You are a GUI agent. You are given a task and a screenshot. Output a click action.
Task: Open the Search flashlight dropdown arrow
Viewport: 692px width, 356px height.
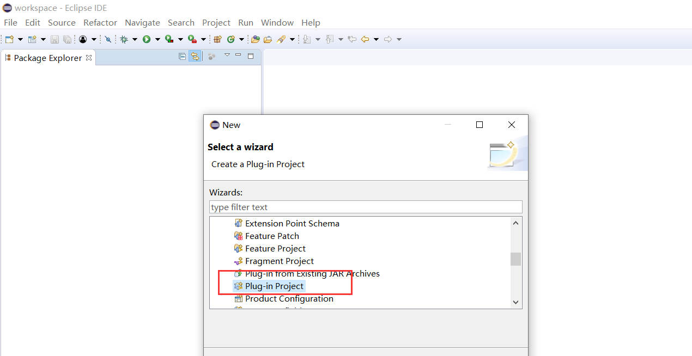point(292,39)
